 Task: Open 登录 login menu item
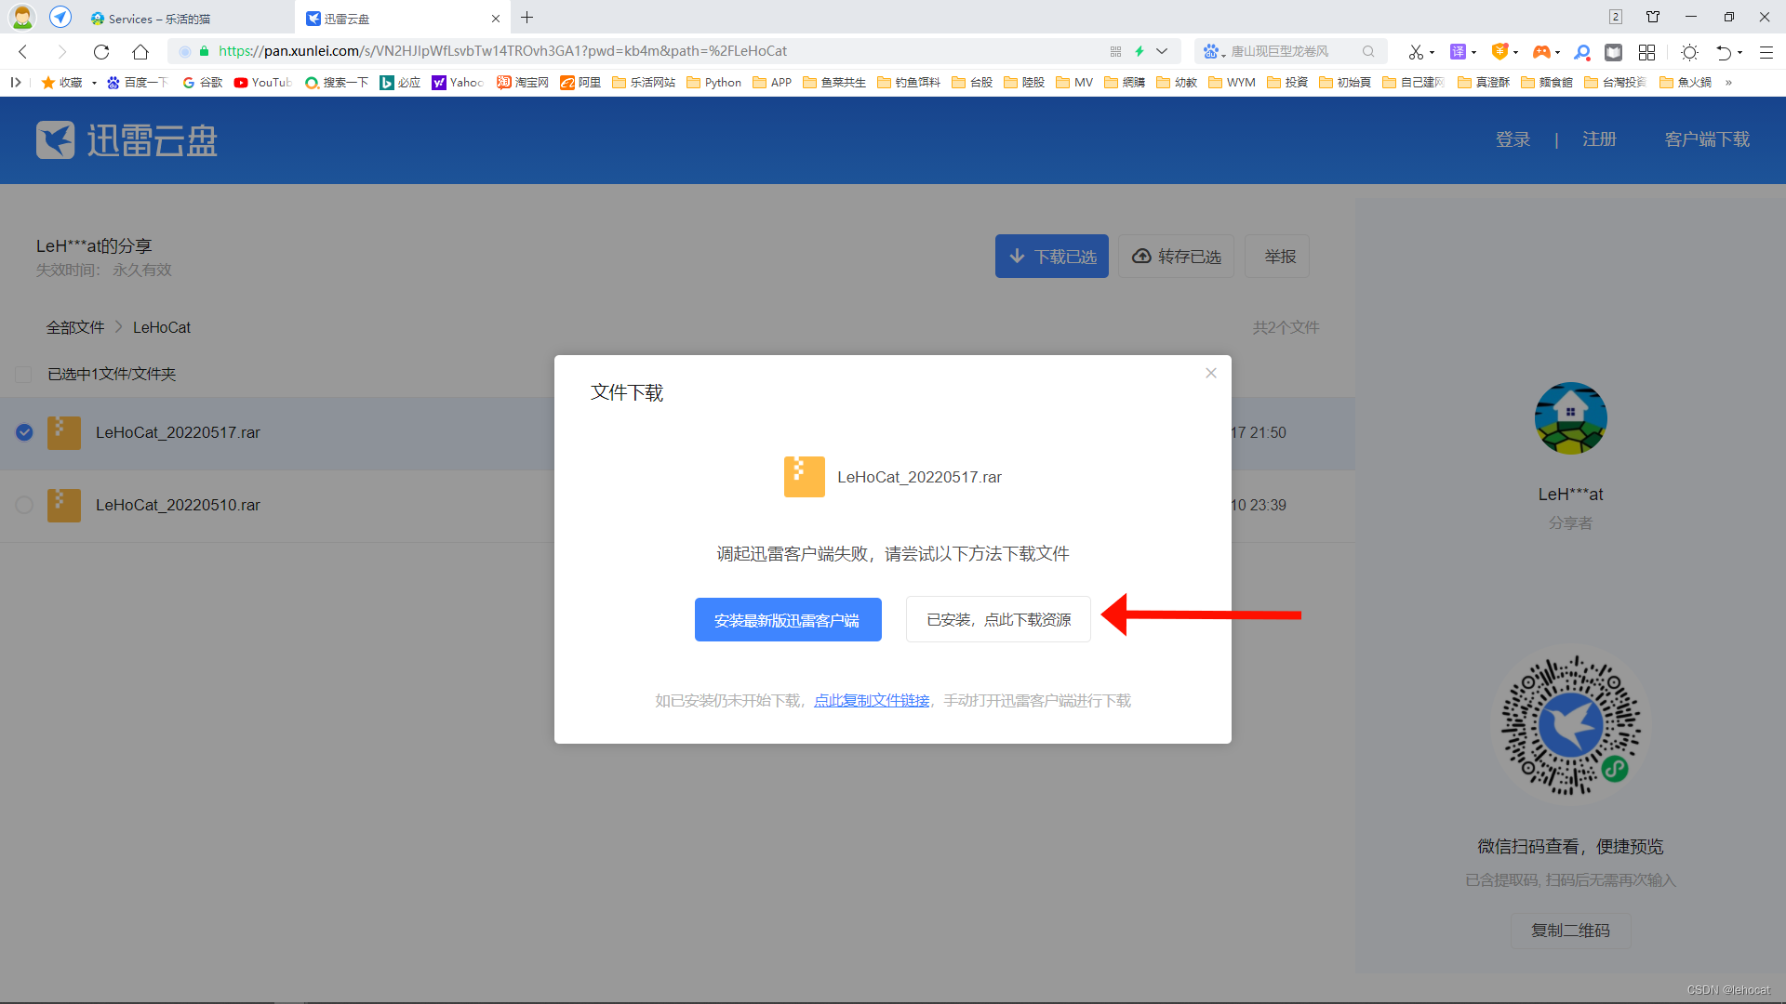point(1512,139)
